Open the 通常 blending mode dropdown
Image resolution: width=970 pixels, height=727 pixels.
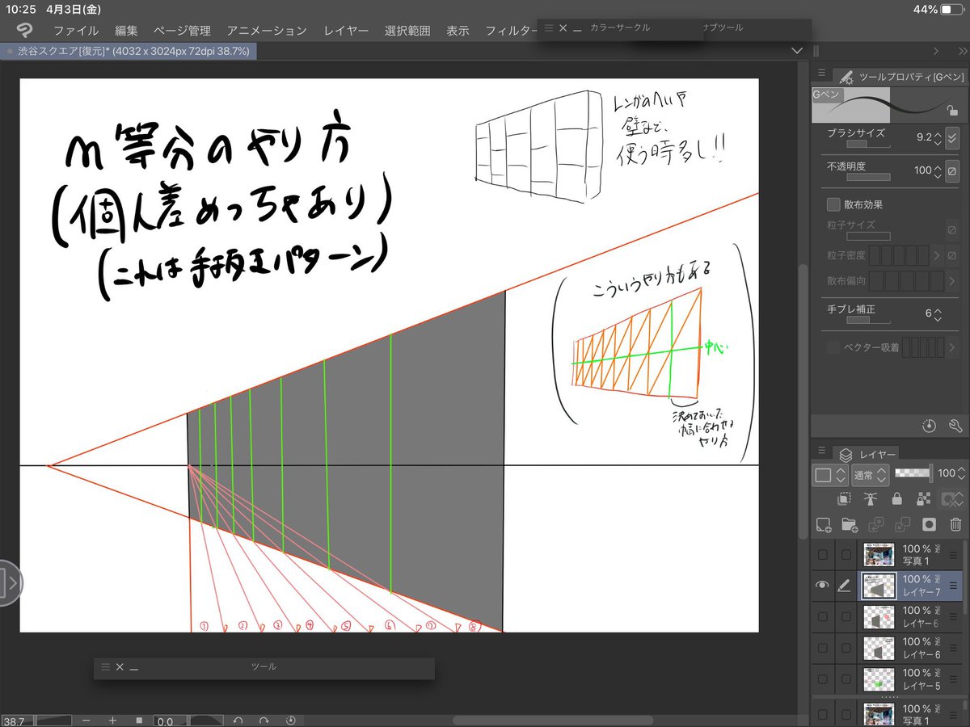click(x=870, y=475)
